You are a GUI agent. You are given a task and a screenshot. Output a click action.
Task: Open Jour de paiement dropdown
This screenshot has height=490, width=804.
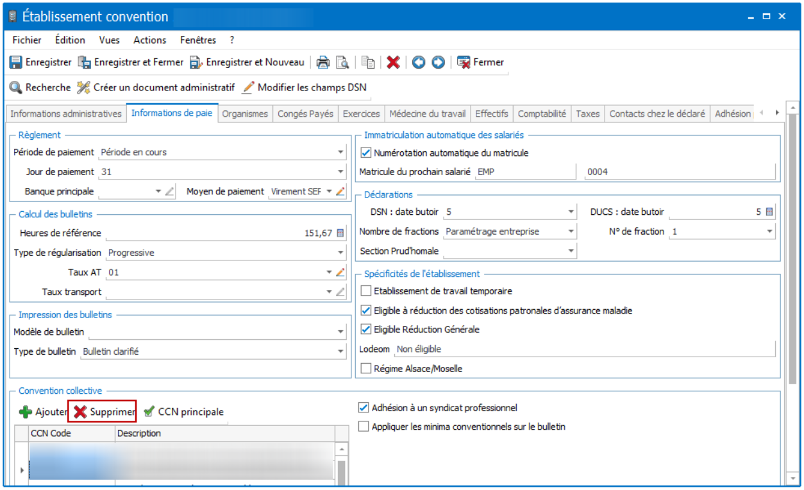340,172
